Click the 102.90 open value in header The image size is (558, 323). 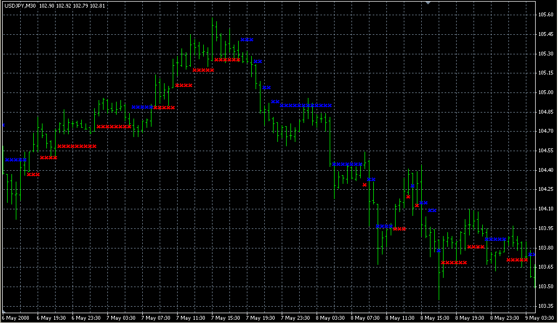click(46, 5)
